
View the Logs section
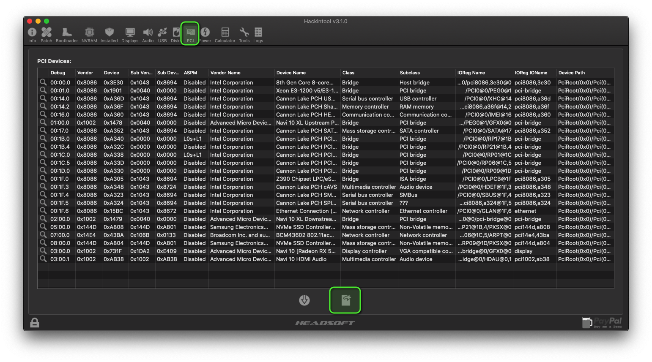[x=258, y=35]
